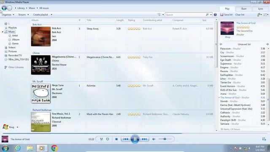Screen dimensions: 270x152
Task: Select Kalimba track title
Action: pyautogui.click(x=91, y=86)
